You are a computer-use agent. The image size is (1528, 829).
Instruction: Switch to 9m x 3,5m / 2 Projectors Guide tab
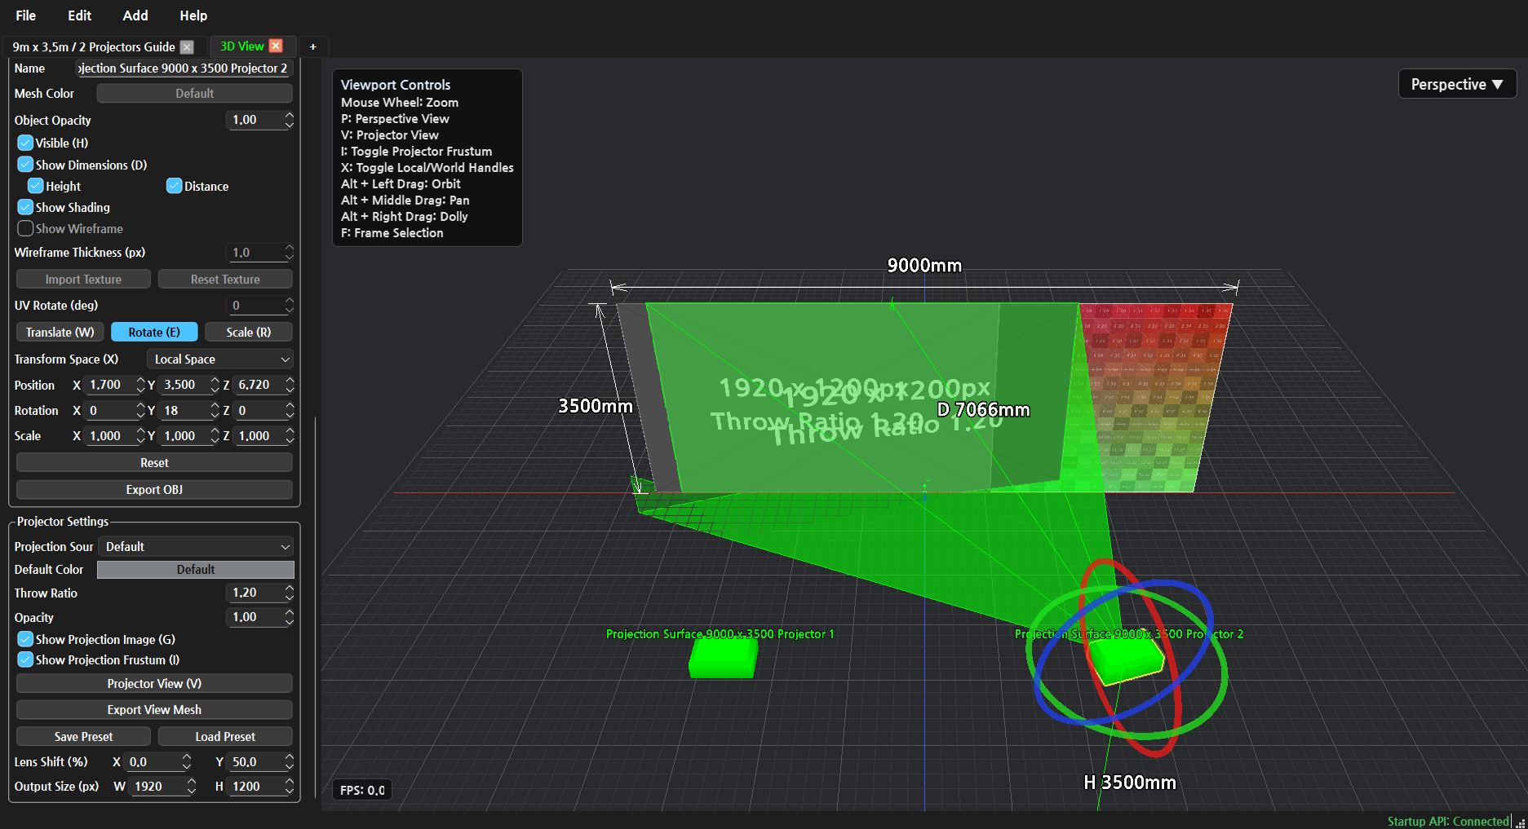click(94, 46)
